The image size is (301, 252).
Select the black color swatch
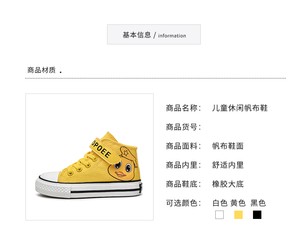pyautogui.click(x=257, y=215)
